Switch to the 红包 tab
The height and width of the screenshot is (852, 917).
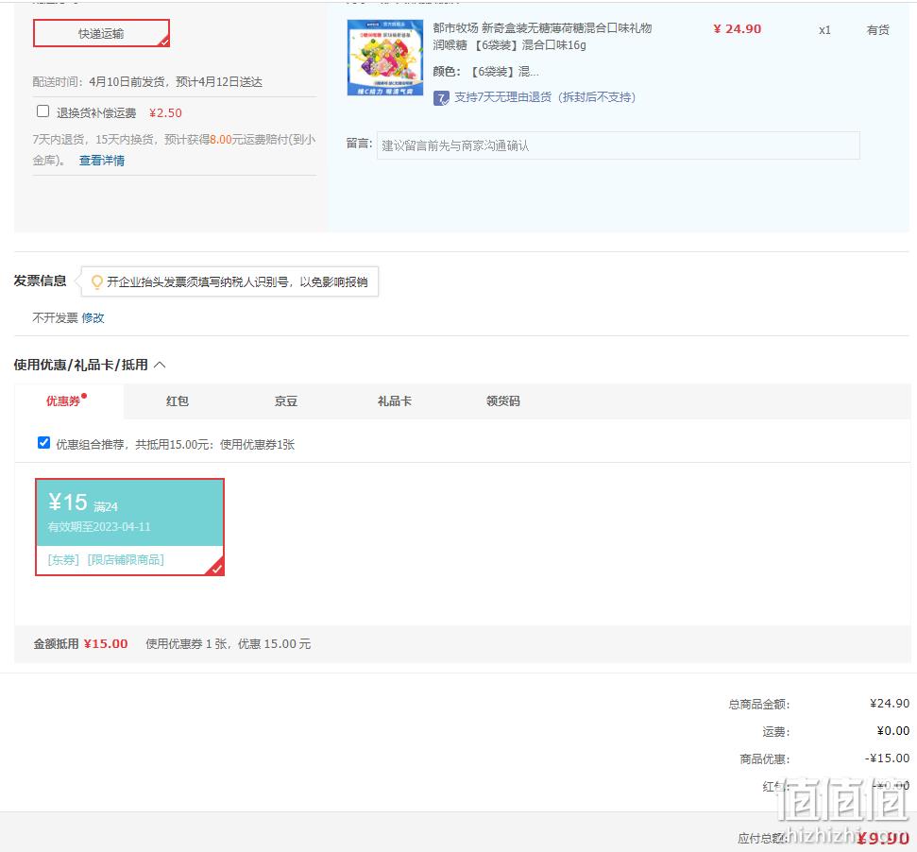178,401
